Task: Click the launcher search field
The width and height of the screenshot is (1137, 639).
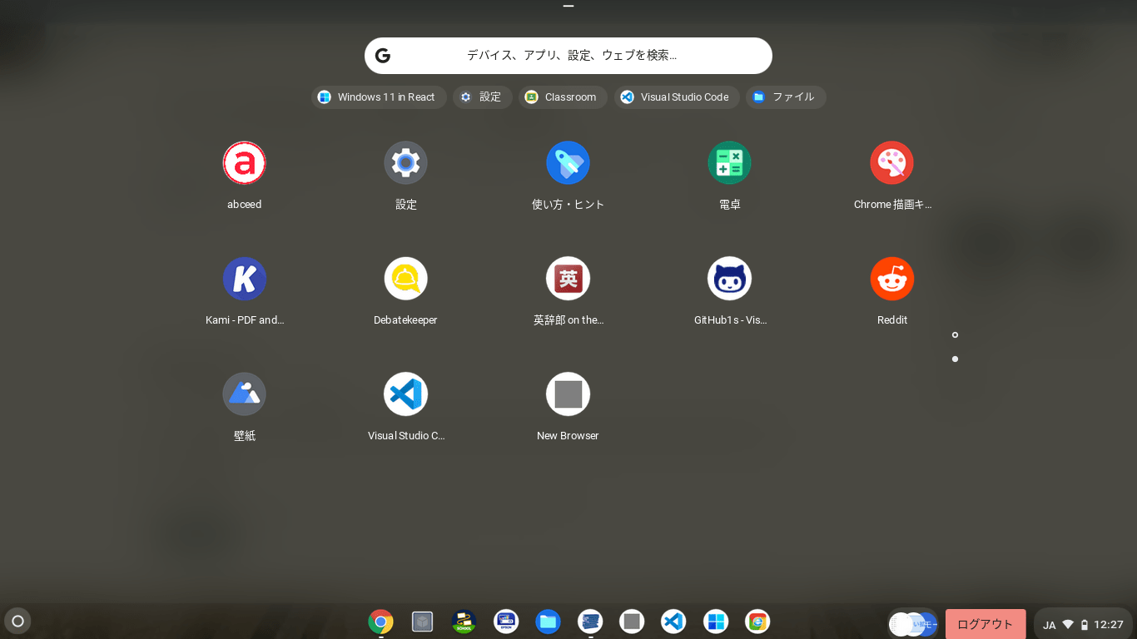Action: coord(568,56)
